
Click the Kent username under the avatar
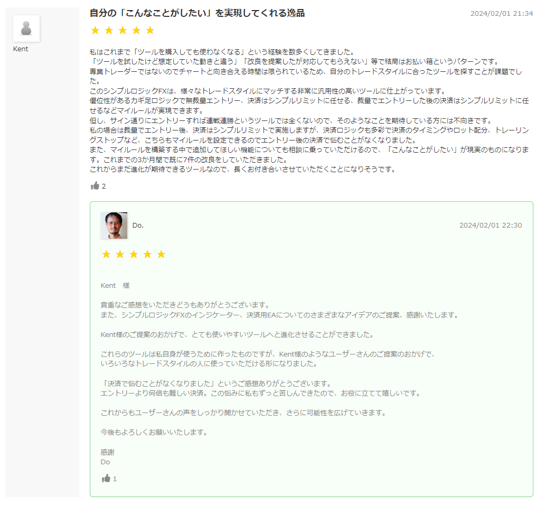[21, 49]
